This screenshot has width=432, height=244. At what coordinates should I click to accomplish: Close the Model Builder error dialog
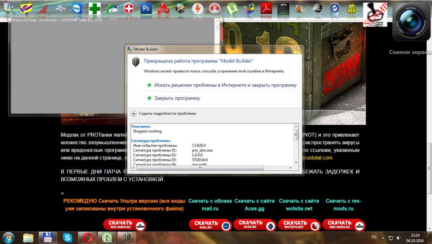[295, 48]
